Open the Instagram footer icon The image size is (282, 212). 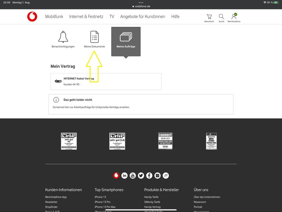[x=158, y=175]
